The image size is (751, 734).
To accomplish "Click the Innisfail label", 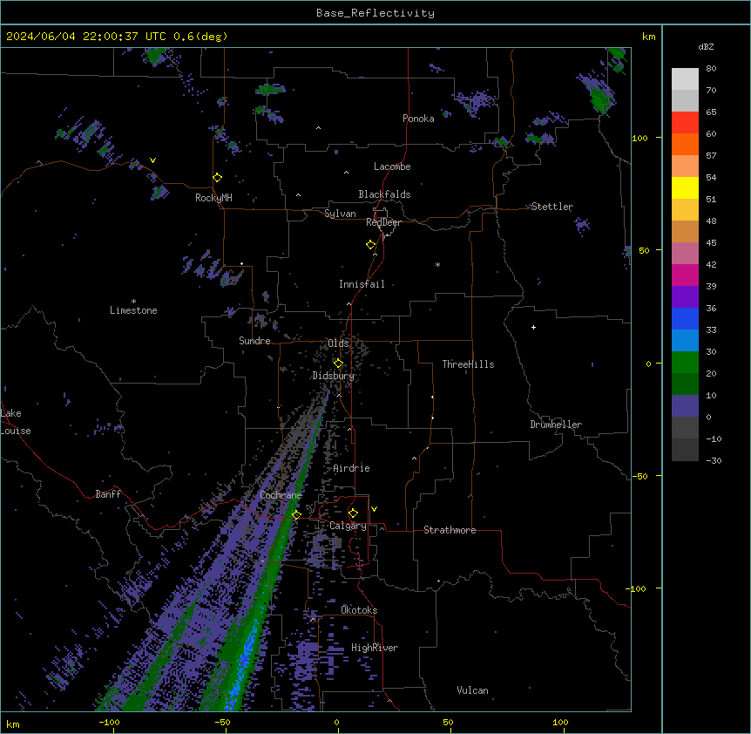I will pos(362,284).
